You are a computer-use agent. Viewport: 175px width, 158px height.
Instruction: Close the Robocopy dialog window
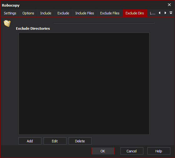pyautogui.click(x=169, y=5)
